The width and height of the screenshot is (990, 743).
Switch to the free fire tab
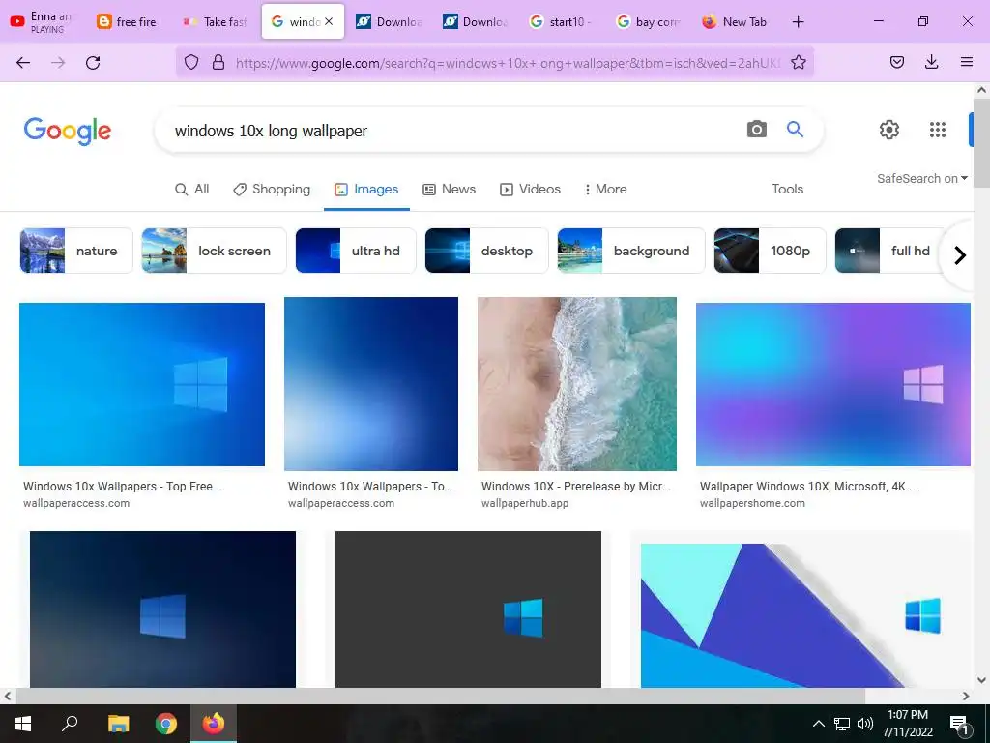(x=129, y=21)
